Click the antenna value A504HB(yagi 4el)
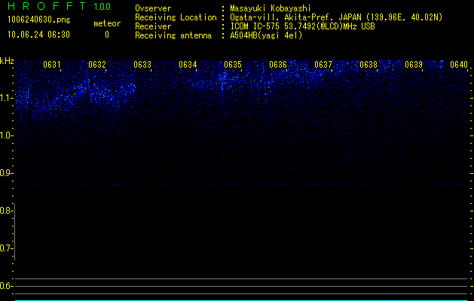The image size is (474, 301). 266,35
